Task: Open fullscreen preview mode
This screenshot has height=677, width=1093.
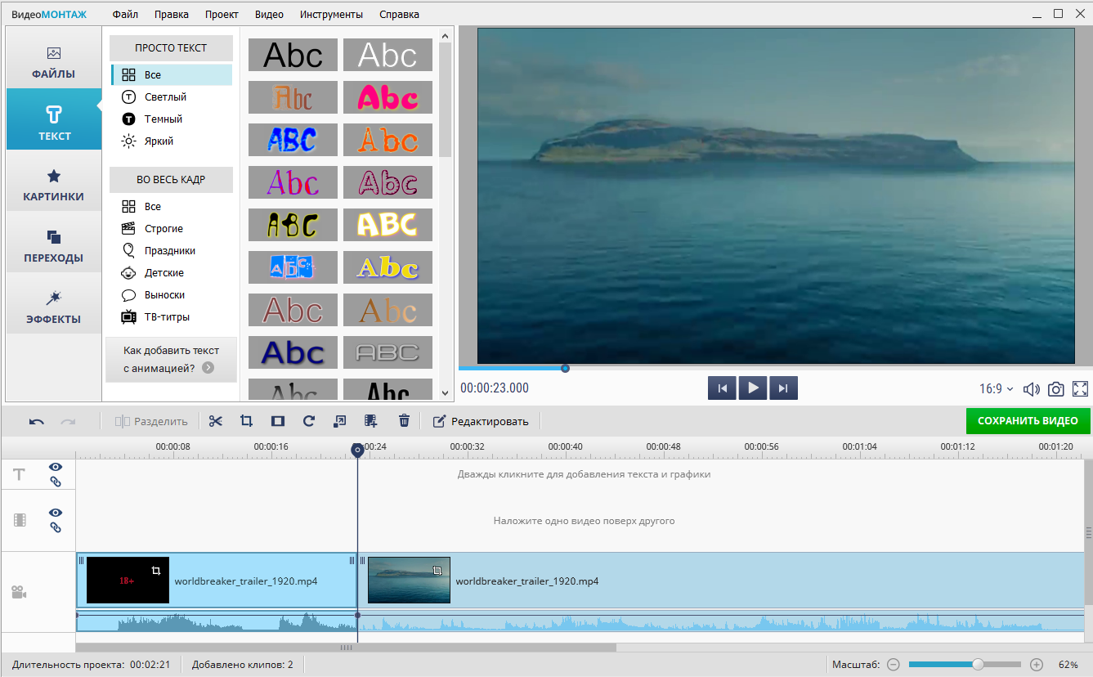Action: pos(1080,389)
